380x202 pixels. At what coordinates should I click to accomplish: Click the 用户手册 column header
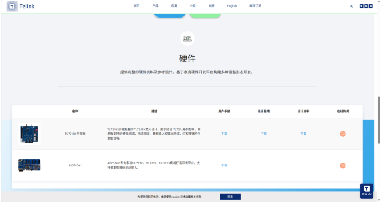click(224, 111)
